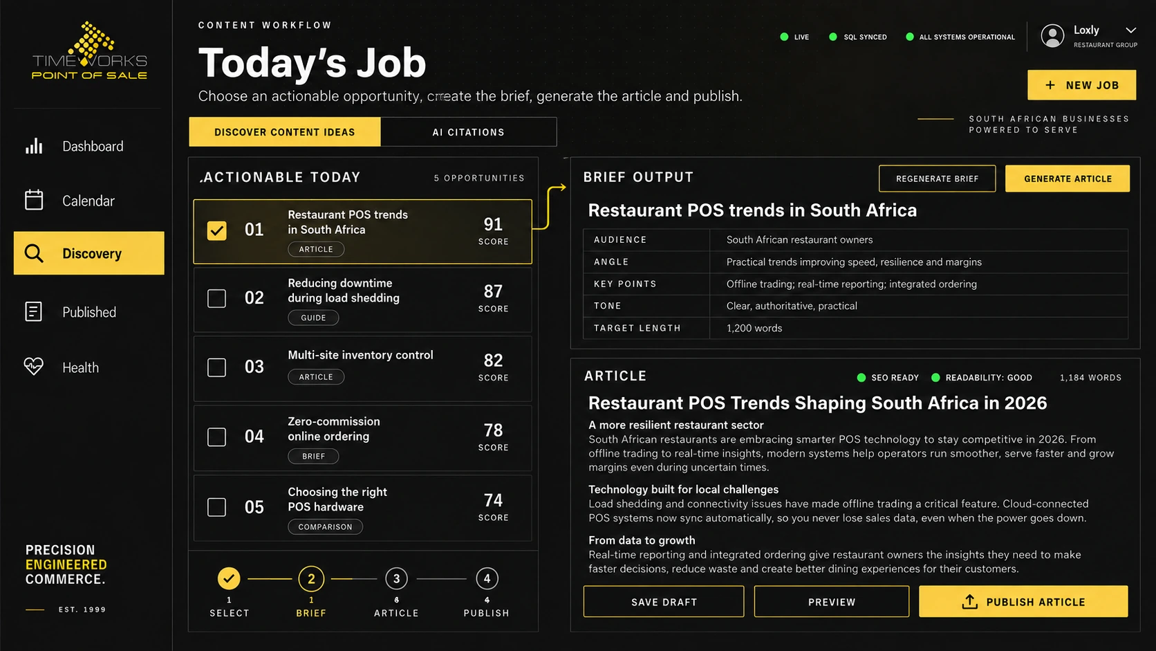Click the SQL Synced status indicator
1156x651 pixels.
(x=857, y=37)
